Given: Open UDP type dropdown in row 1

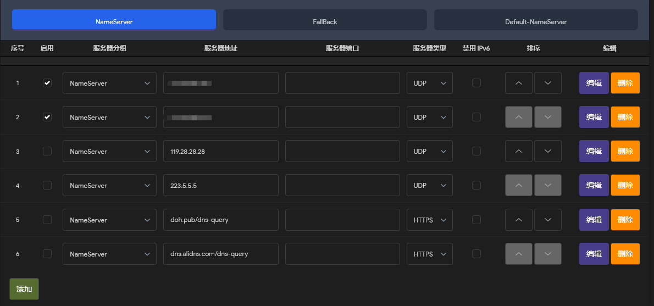Looking at the screenshot, I should pyautogui.click(x=430, y=83).
